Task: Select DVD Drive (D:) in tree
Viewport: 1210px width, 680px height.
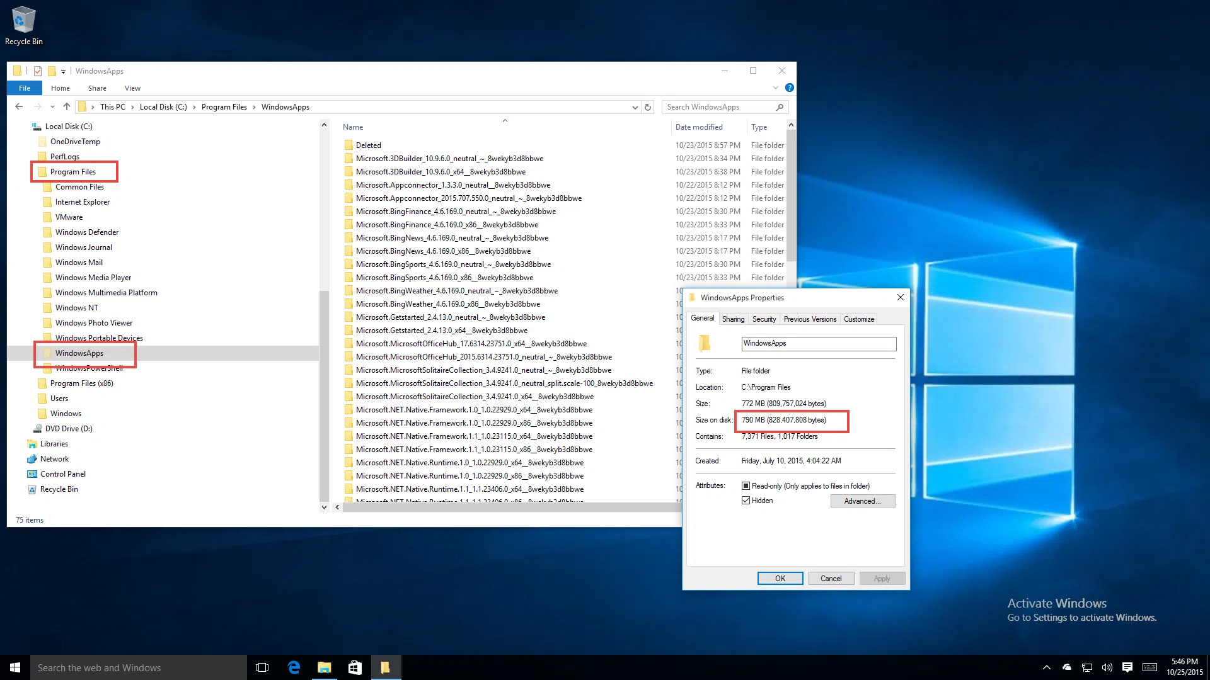Action: tap(69, 429)
